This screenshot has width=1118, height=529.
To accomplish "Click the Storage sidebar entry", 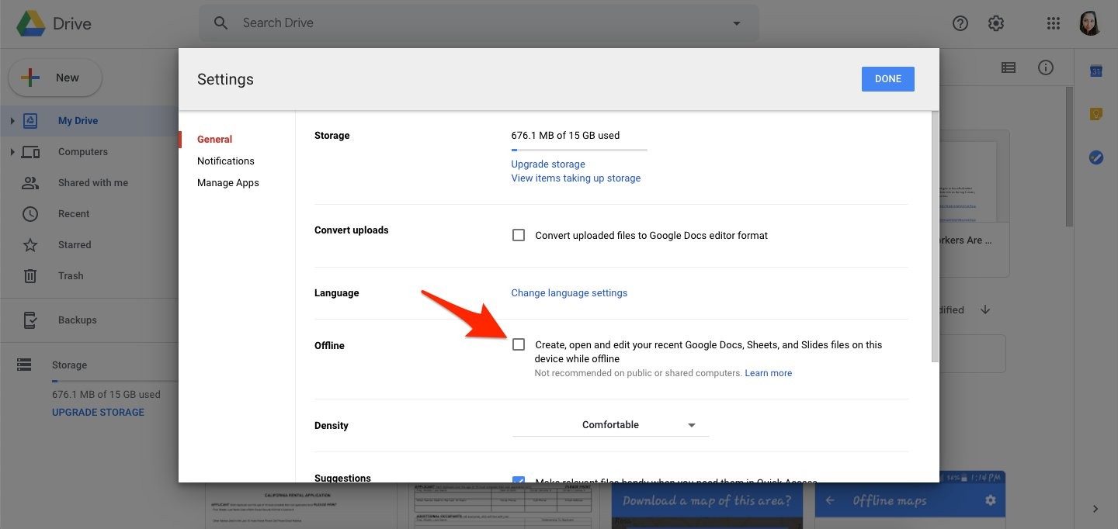I will [x=69, y=365].
